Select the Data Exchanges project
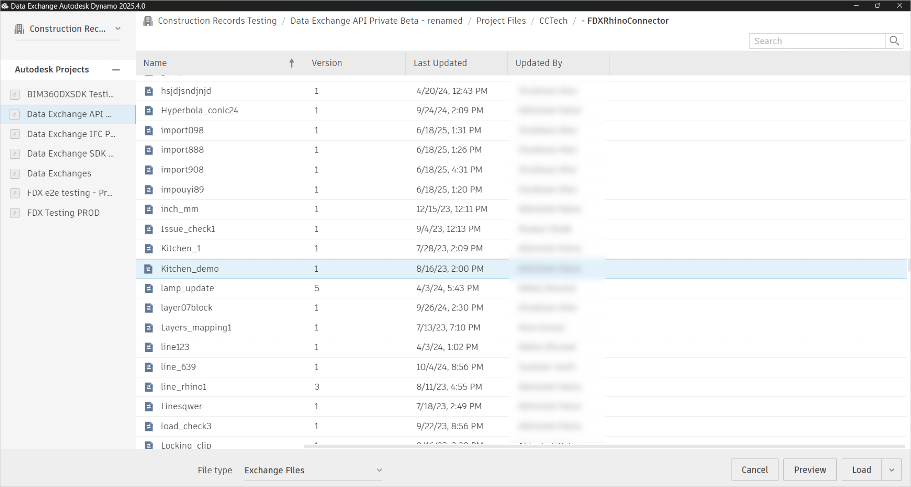Viewport: 911px width, 487px height. tap(68, 174)
